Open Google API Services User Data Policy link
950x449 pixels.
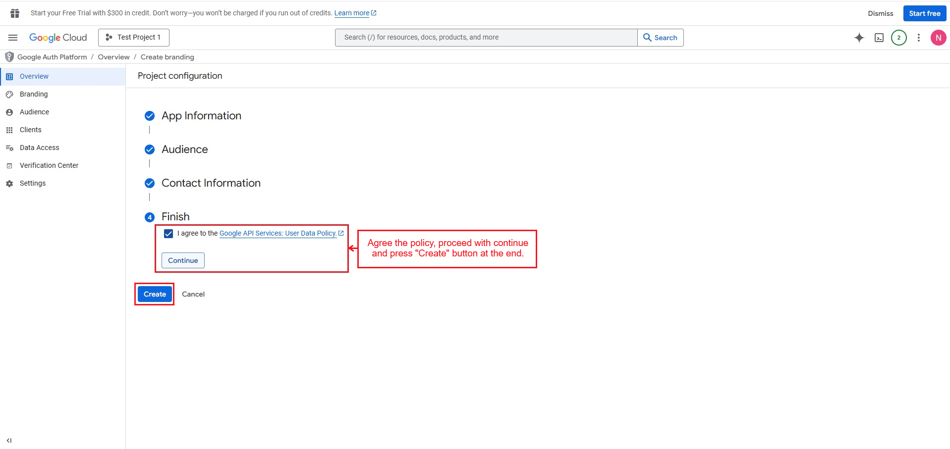coord(278,234)
